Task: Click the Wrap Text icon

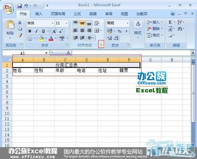Action: 97,23
